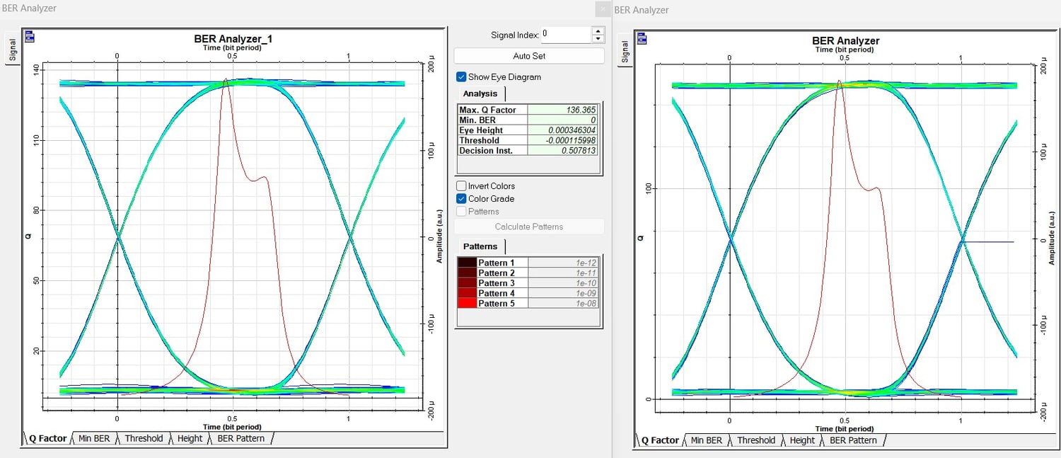The width and height of the screenshot is (1061, 458).
Task: Switch to Height tab in left window
Action: [x=190, y=438]
